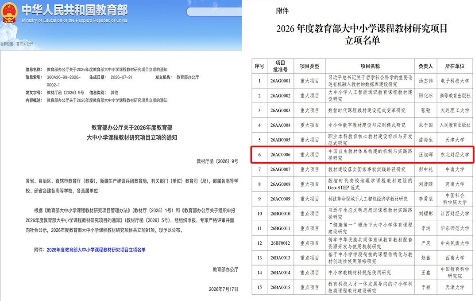Click approval number 26AG0008
Viewport: 475px width, 301px height.
tap(280, 184)
